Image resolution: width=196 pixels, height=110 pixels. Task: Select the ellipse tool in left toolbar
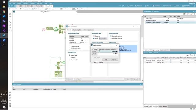(x=10, y=28)
